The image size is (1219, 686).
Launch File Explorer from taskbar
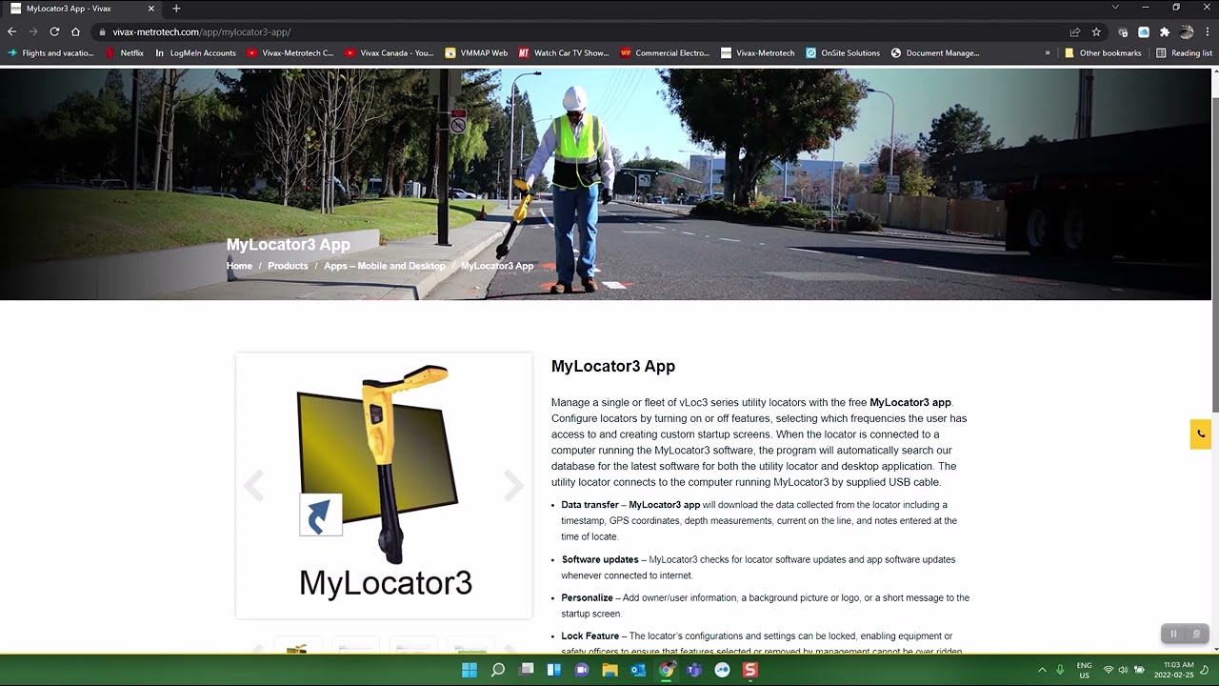[x=610, y=670]
